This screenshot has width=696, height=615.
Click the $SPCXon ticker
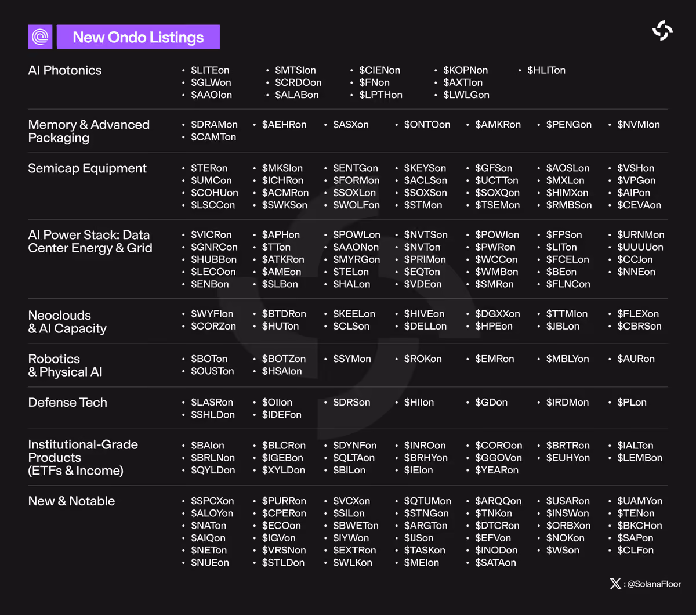point(213,501)
